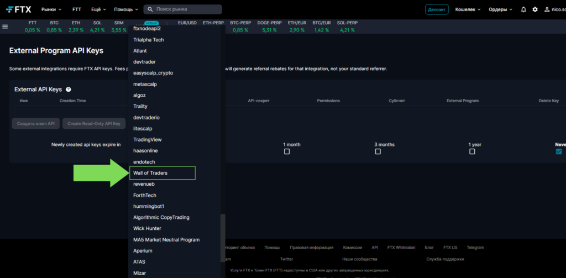566x278 pixels.
Task: Click Create Read-Only API Key button
Action: 93,123
